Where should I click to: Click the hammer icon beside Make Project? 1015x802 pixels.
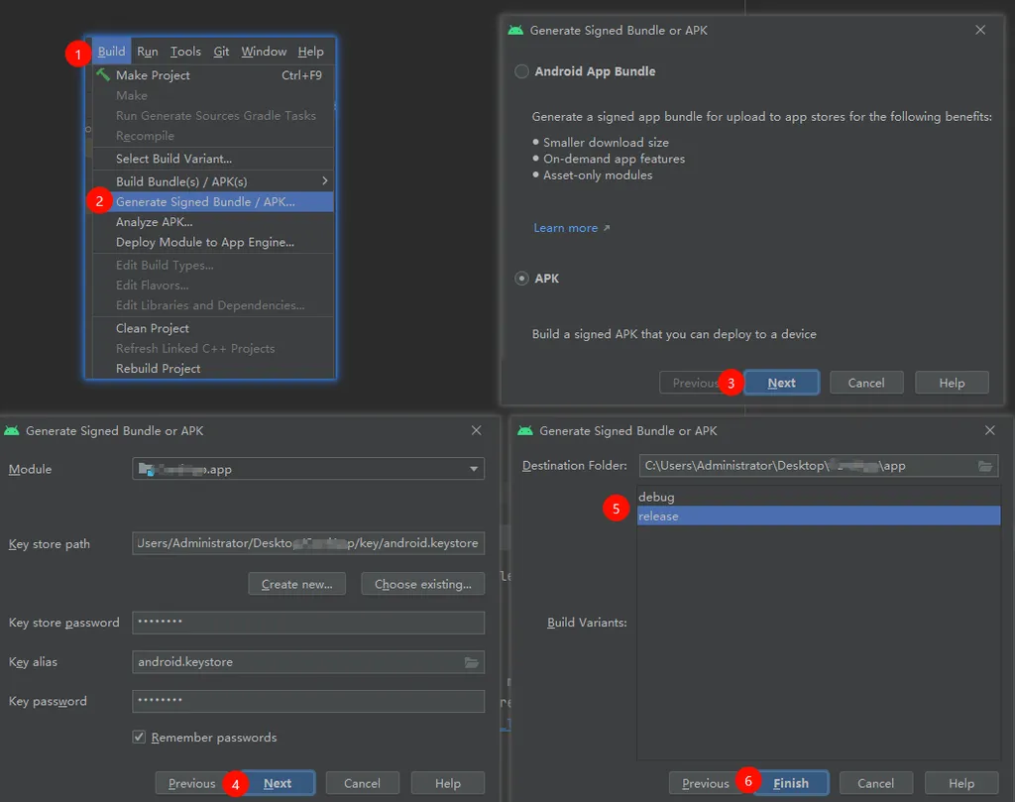pyautogui.click(x=103, y=74)
